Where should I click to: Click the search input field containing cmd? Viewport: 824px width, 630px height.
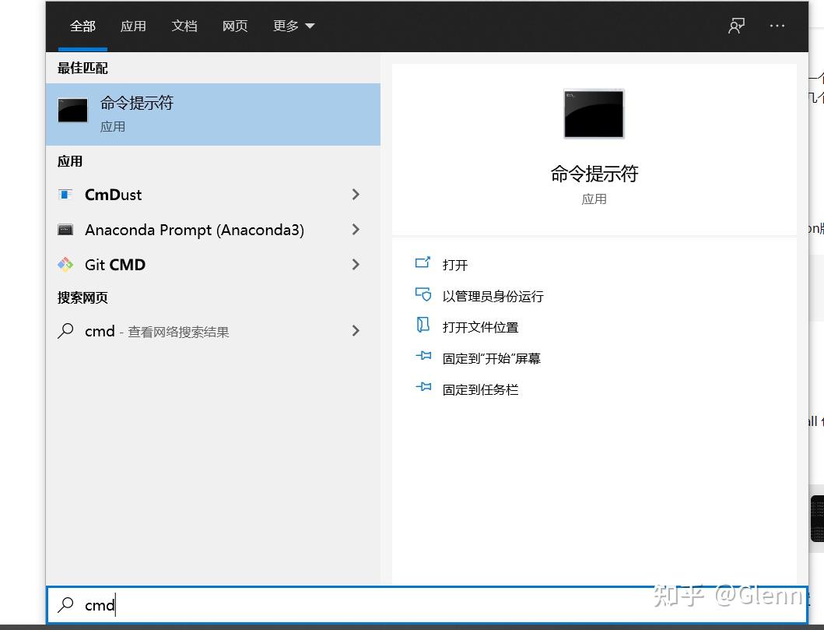pos(426,605)
